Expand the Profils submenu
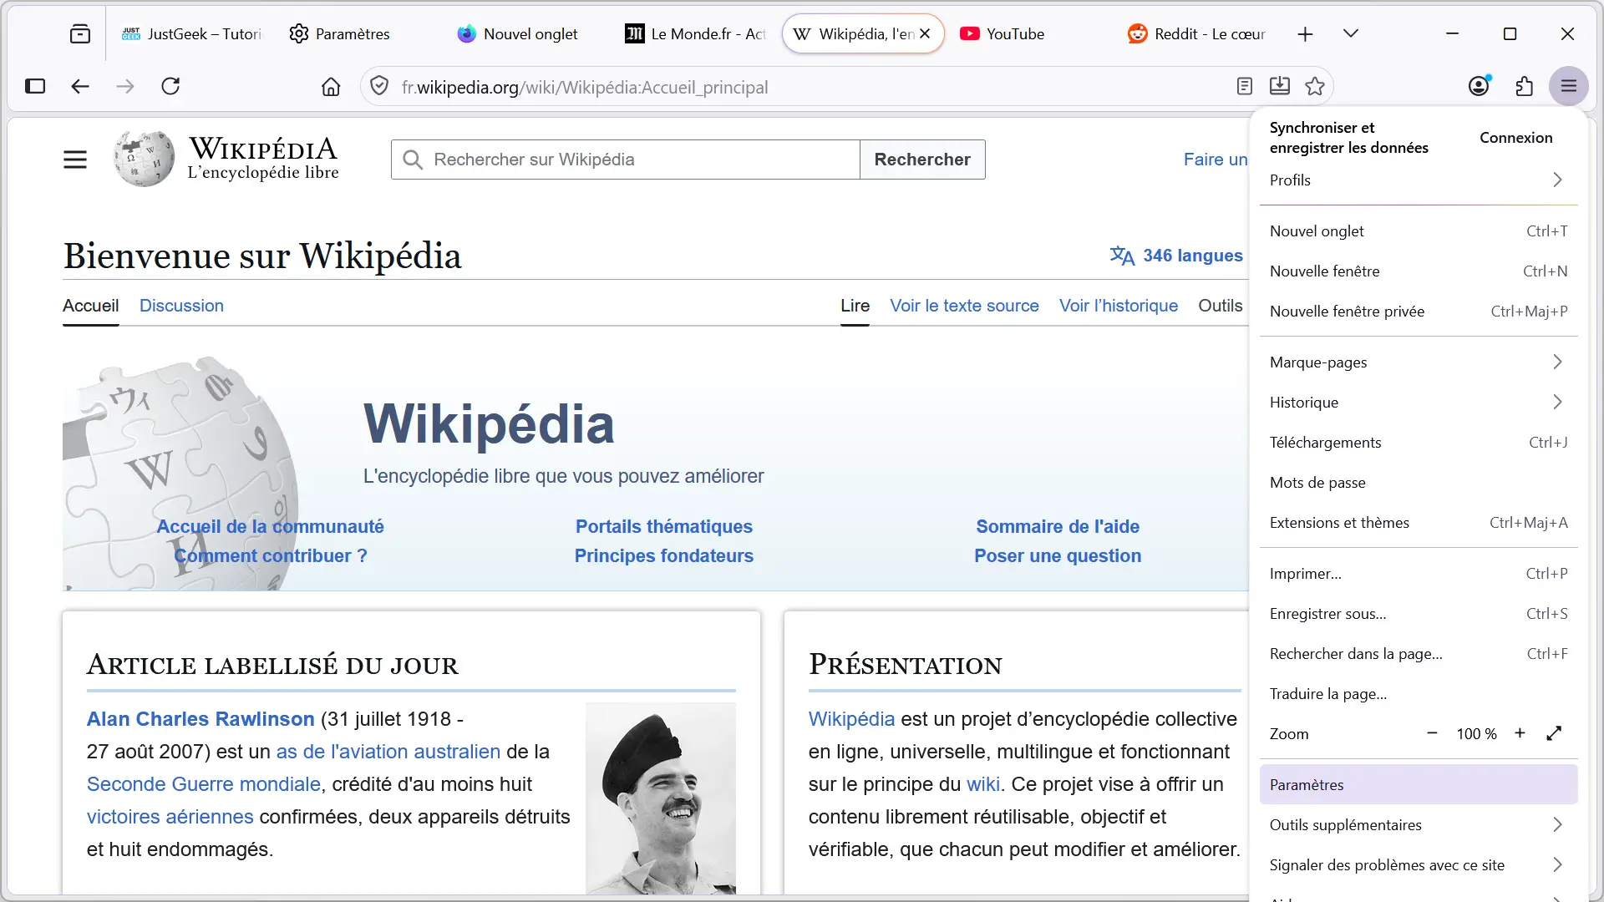1604x902 pixels. [1418, 180]
